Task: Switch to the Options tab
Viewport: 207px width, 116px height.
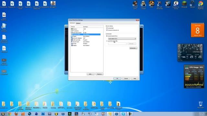Action: 78,23
